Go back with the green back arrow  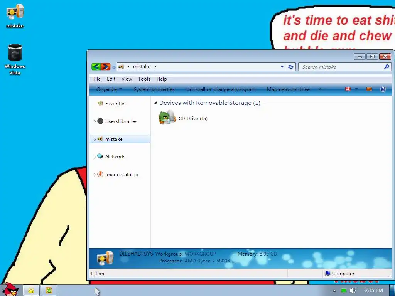click(x=96, y=67)
